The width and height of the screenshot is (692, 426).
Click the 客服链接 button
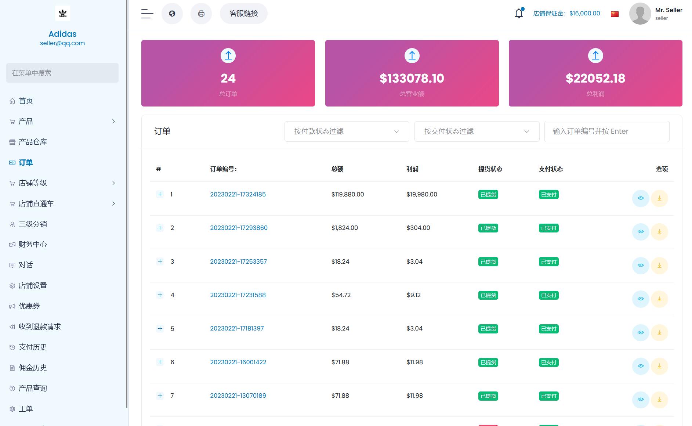(x=244, y=14)
